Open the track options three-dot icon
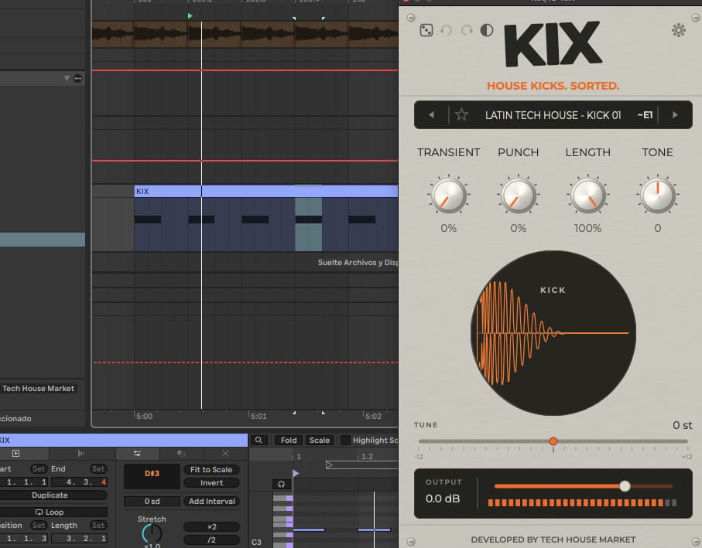The image size is (702, 548). [78, 78]
